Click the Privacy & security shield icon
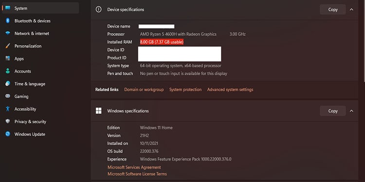 pos(8,121)
